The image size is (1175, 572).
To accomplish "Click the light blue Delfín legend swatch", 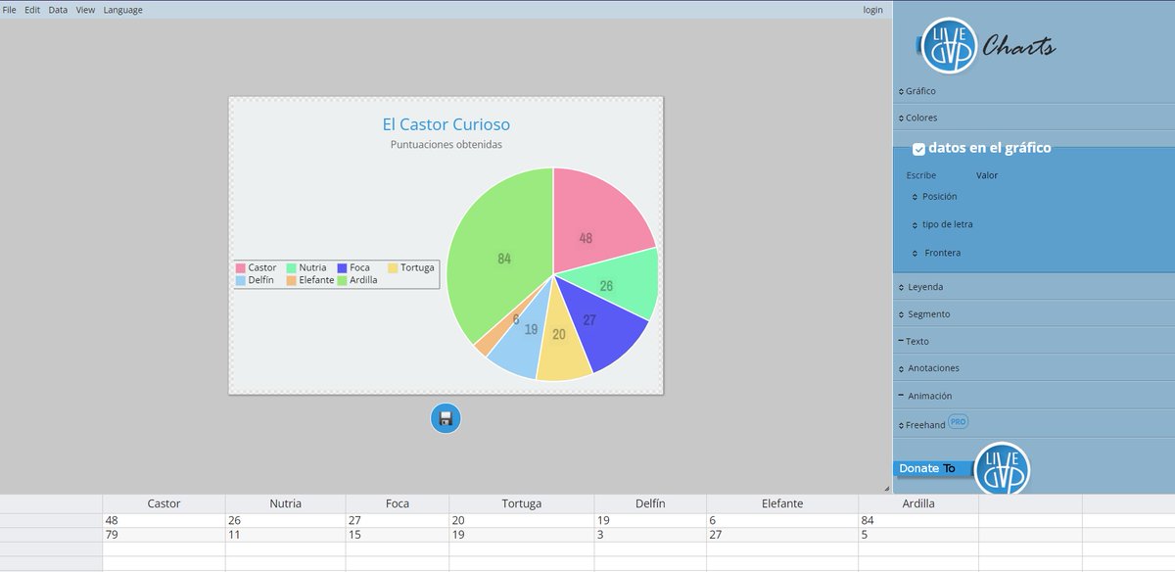I will click(240, 280).
